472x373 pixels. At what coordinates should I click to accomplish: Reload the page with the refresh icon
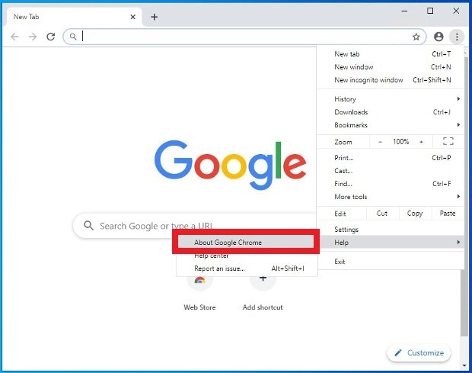[50, 37]
